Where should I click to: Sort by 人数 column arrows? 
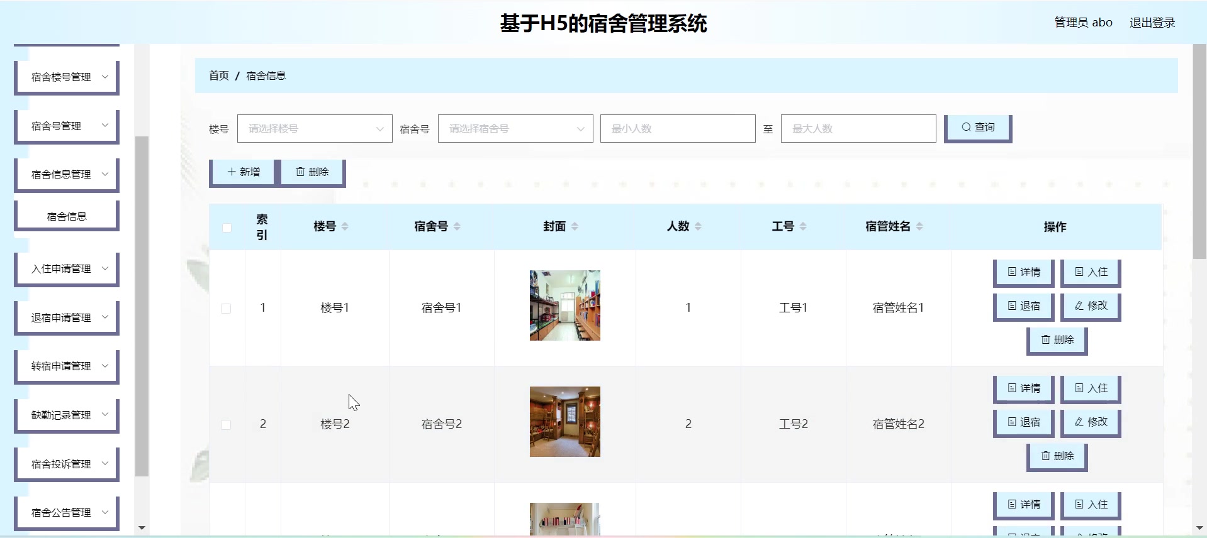click(698, 227)
